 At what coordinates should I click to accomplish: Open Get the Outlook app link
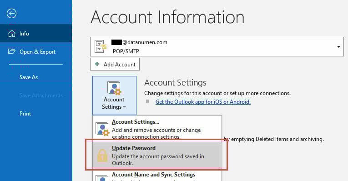[x=203, y=102]
